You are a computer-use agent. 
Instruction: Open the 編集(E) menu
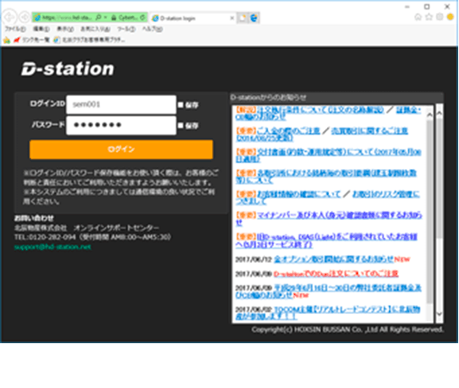pos(41,28)
